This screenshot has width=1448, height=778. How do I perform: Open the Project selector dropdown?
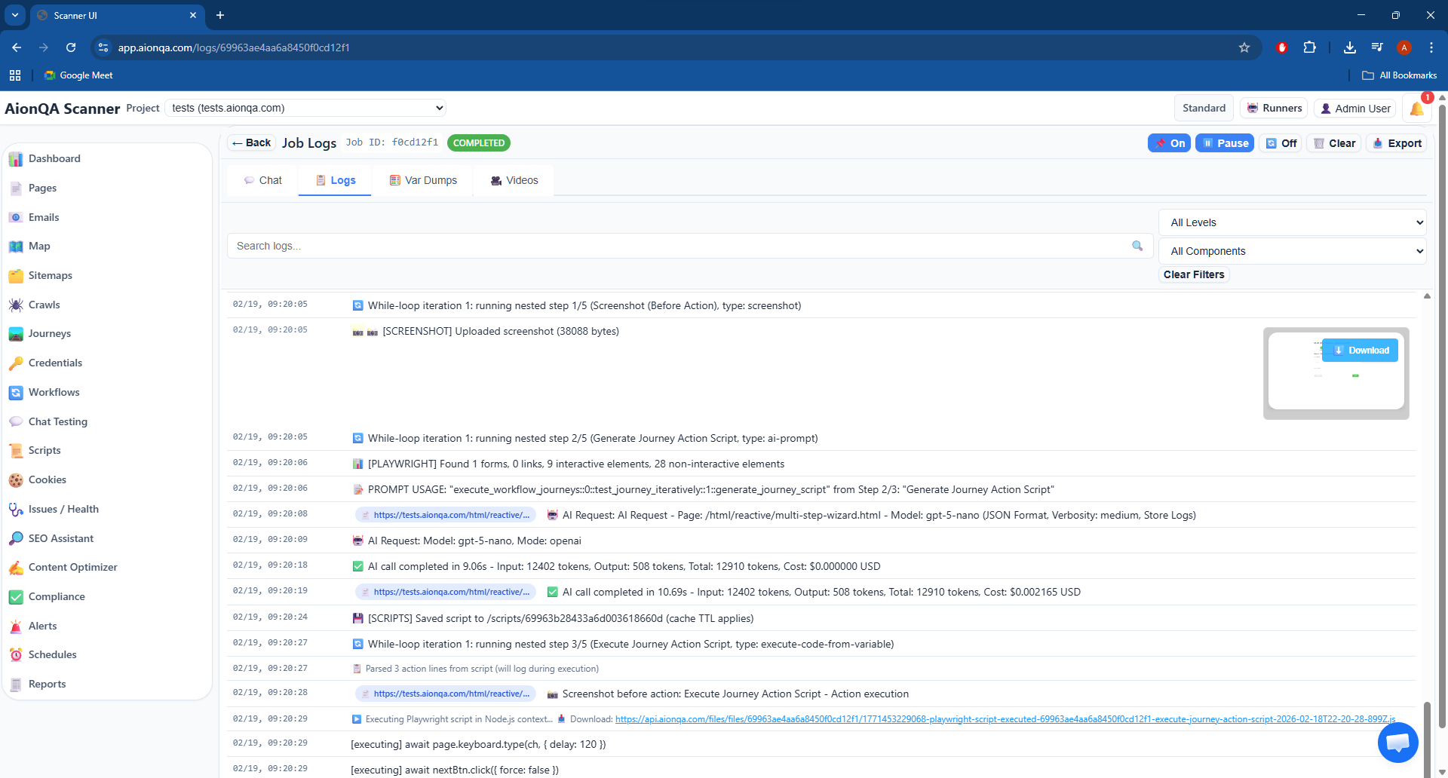coord(305,108)
